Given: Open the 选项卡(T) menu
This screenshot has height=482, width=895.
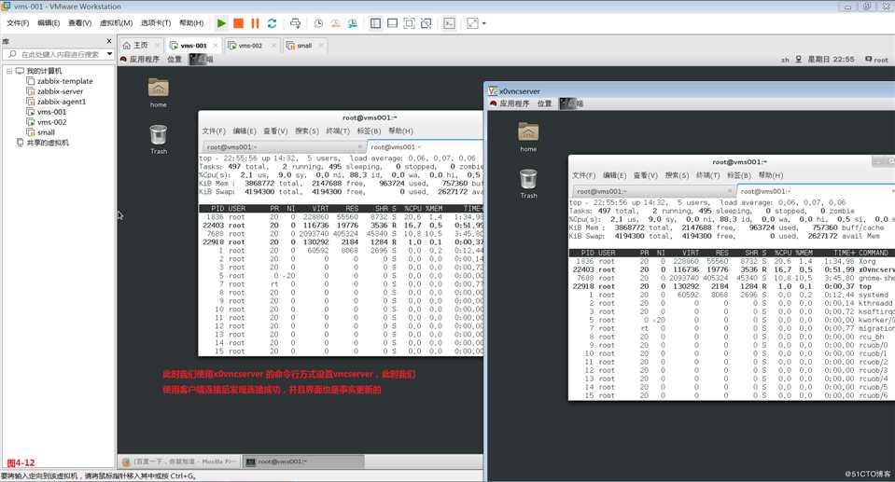Looking at the screenshot, I should tap(156, 22).
